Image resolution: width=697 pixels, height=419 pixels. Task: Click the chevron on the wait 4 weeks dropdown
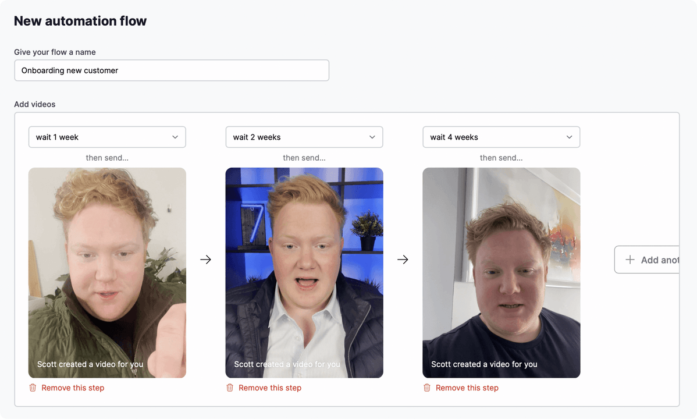click(x=570, y=137)
